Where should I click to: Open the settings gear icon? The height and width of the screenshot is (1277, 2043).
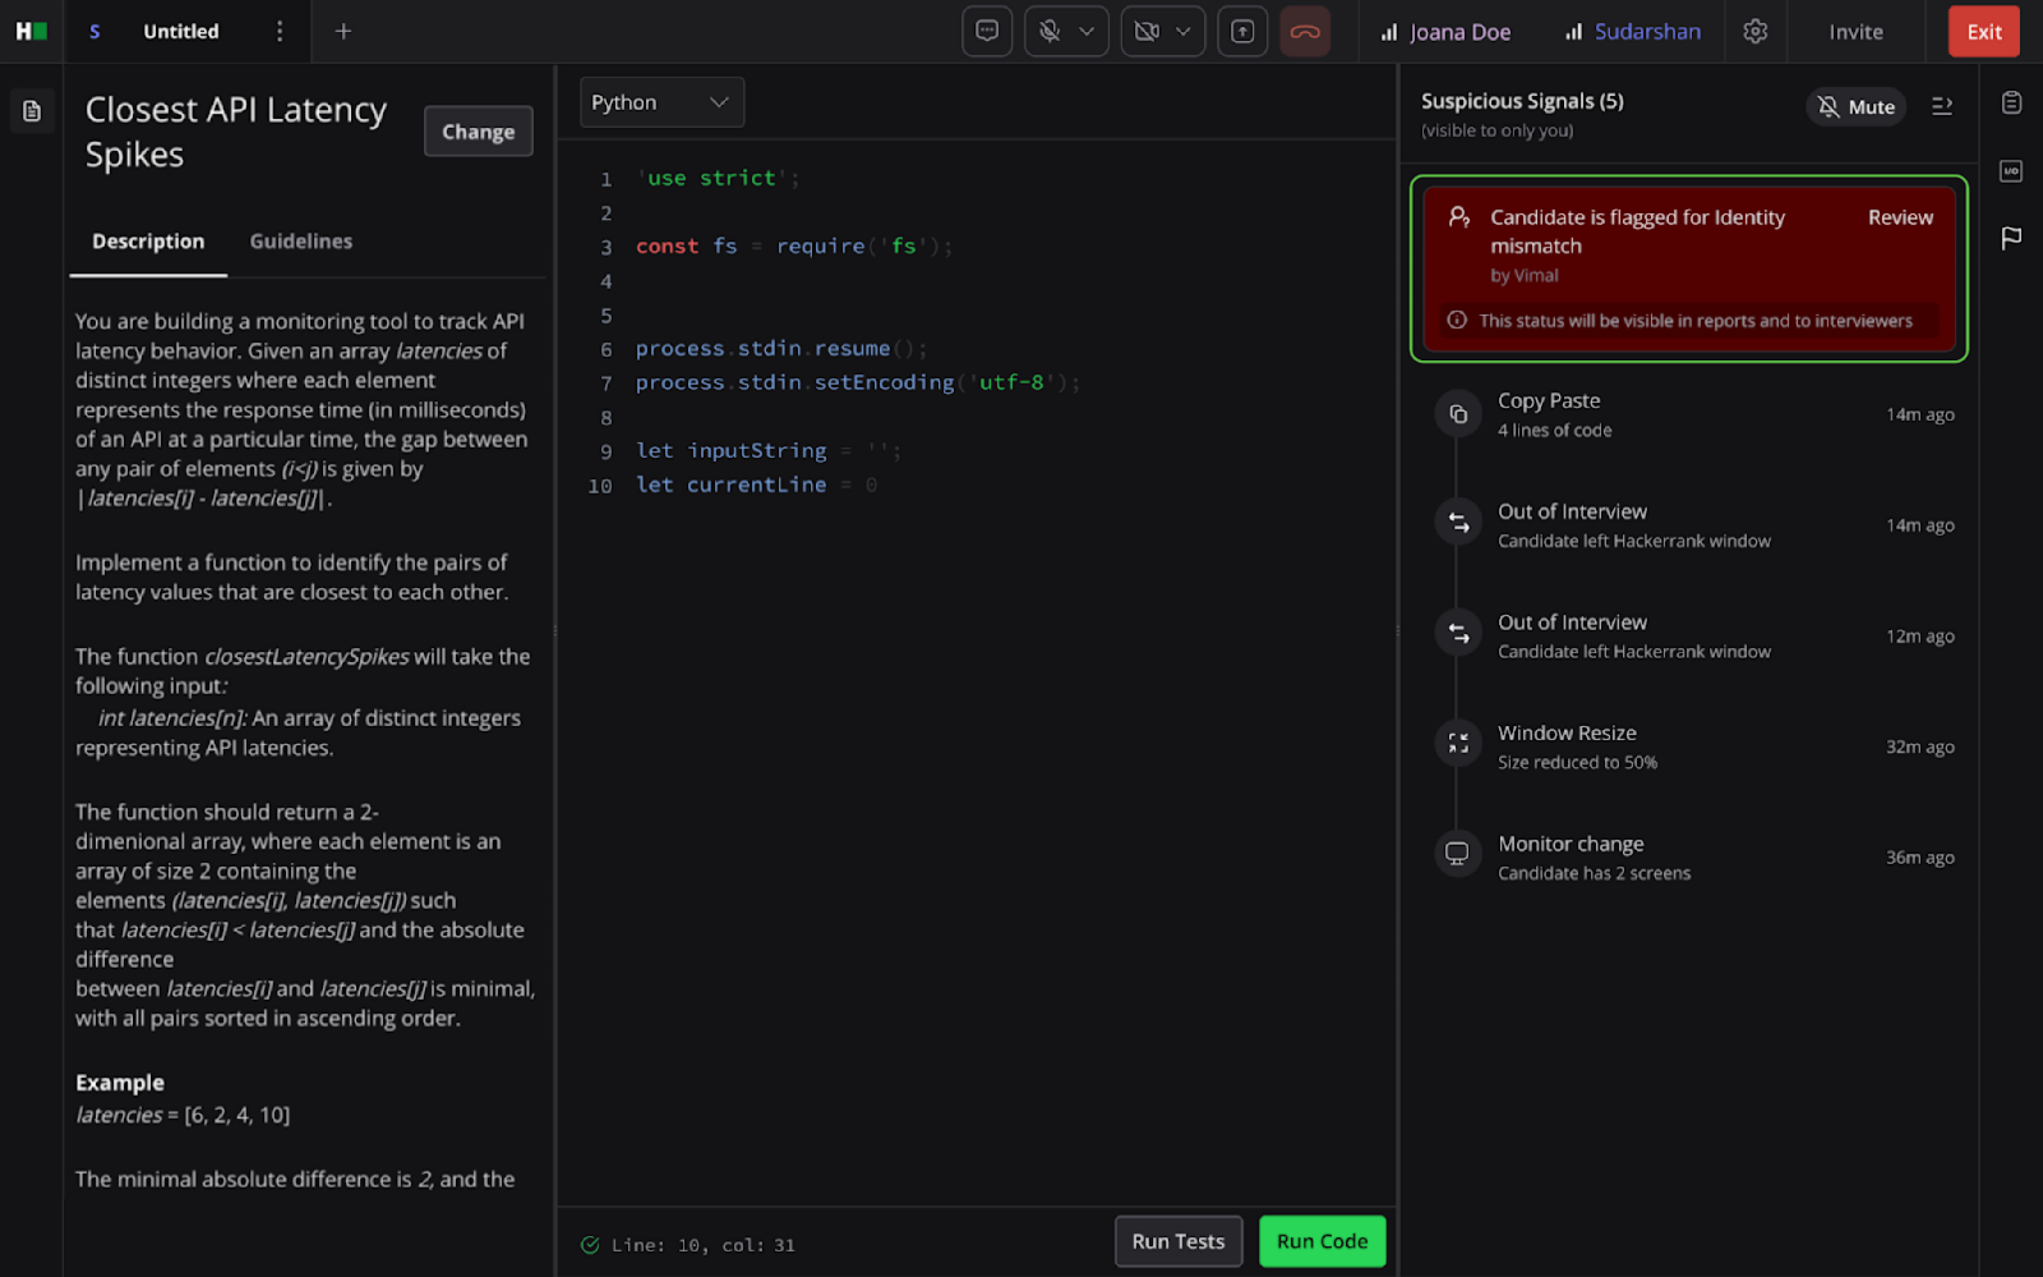point(1755,31)
